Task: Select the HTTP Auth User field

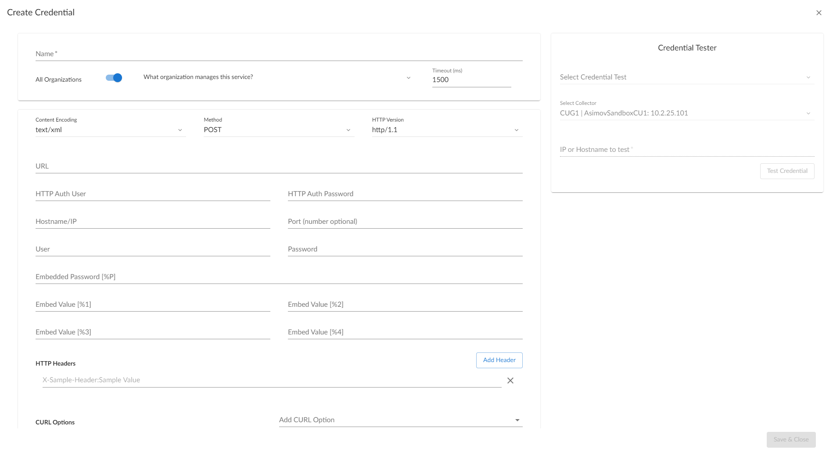Action: pos(152,194)
